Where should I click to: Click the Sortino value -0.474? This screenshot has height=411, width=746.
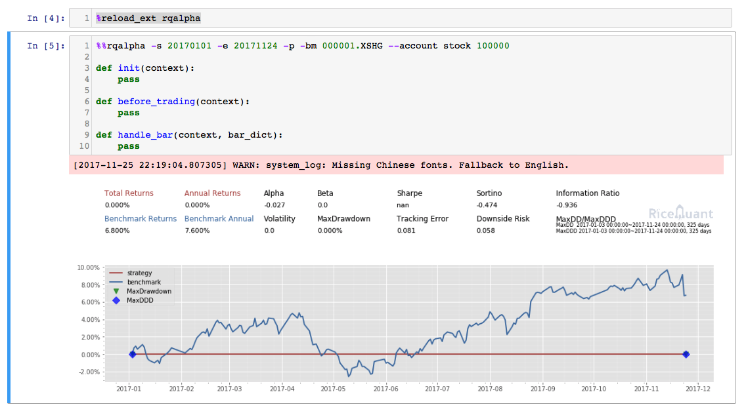(487, 205)
